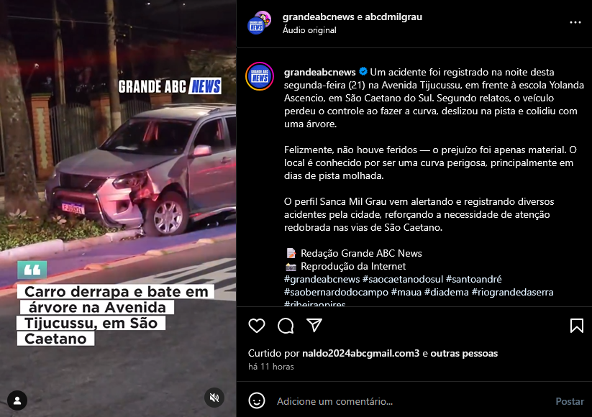Like the post with heart icon

tap(257, 326)
